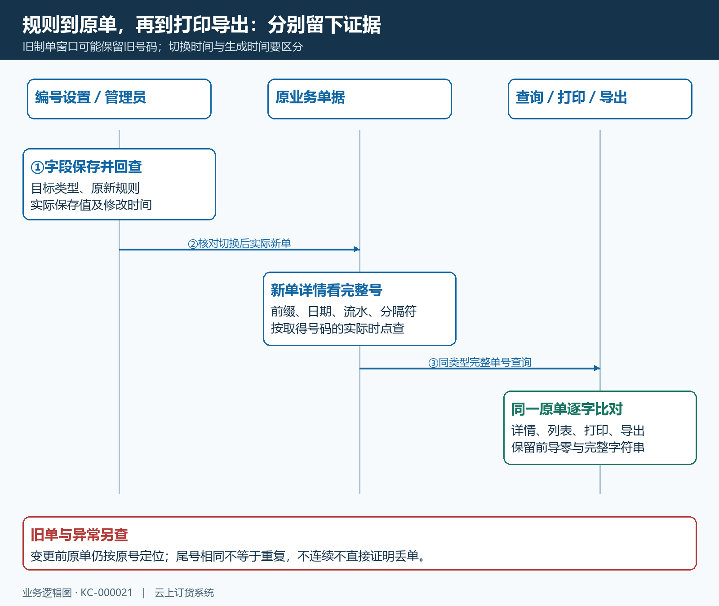
Task: Click the line 实际保存值及修改时间
Action: 91,205
